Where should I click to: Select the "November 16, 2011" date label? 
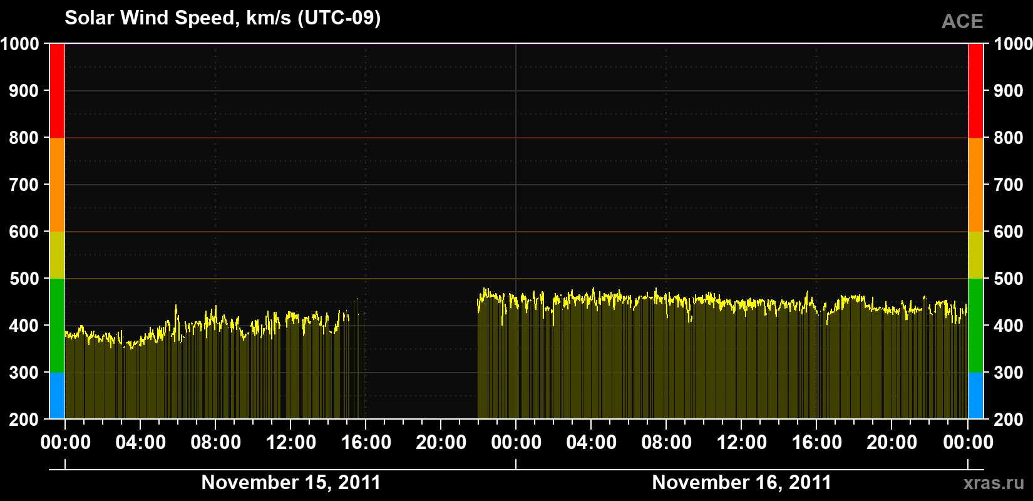(742, 482)
